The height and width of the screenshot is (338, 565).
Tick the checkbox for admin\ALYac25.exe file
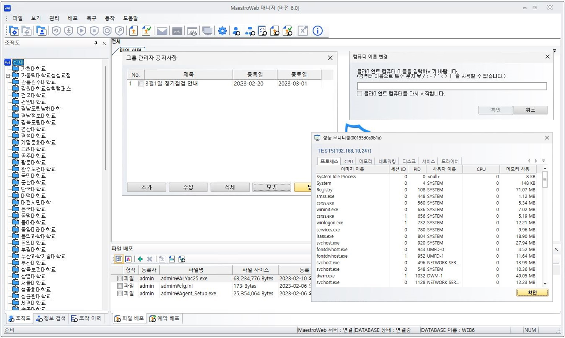pos(120,278)
